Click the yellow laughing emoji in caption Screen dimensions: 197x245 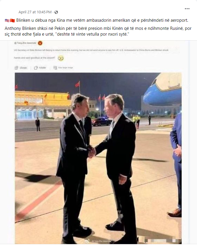click(61, 58)
